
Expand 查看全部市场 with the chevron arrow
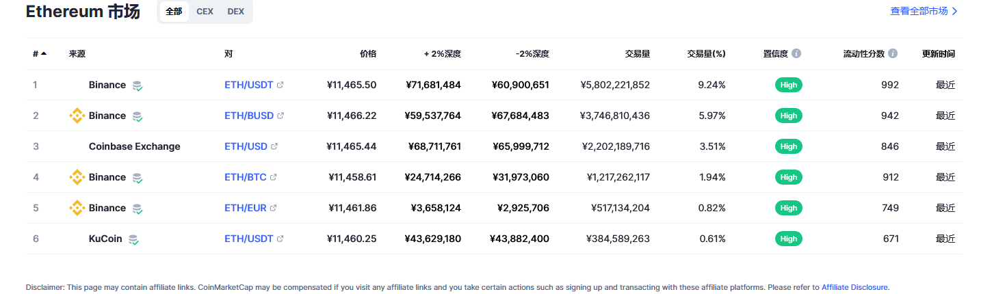(x=954, y=12)
